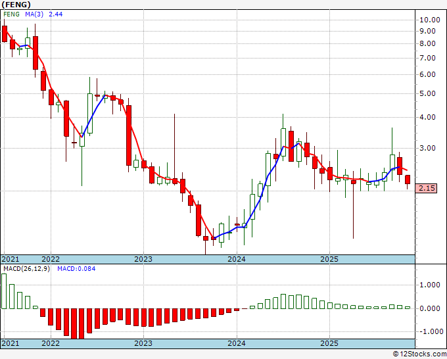Click the 5.00 price axis label
This screenshot has width=447, height=359.
tap(430, 93)
